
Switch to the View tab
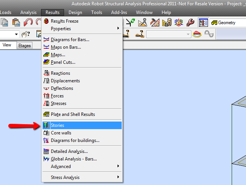point(7,45)
